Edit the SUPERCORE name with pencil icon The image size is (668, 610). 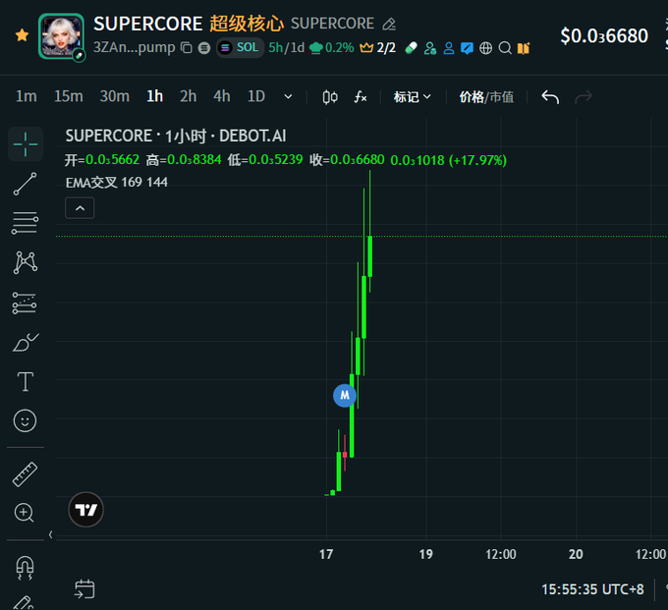389,24
